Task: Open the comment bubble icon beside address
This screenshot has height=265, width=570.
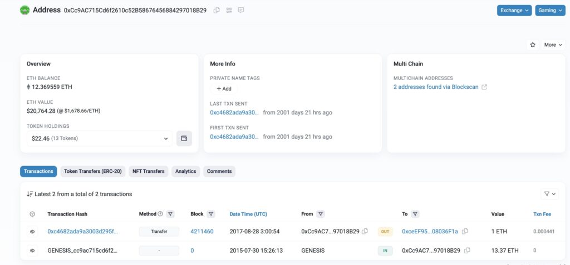Action: (x=241, y=11)
